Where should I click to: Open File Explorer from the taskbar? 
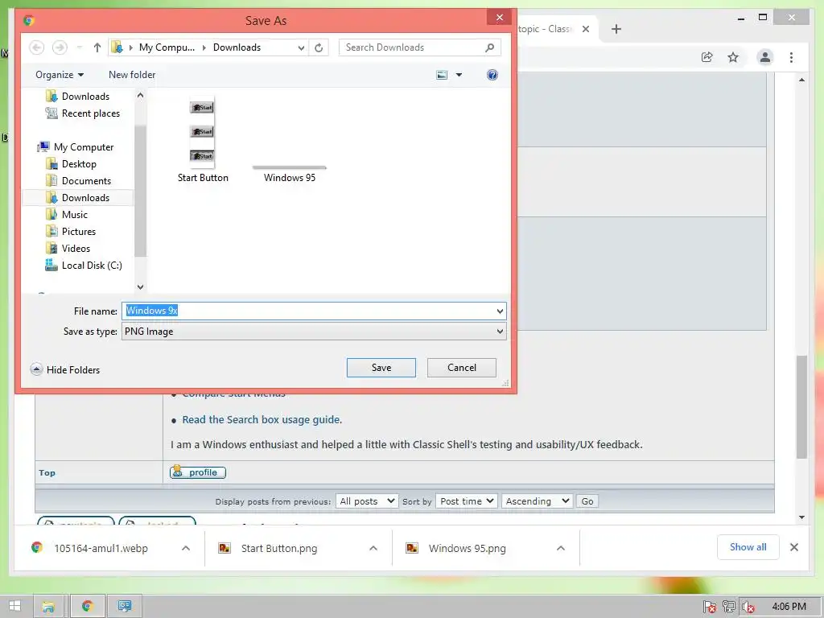tap(48, 606)
